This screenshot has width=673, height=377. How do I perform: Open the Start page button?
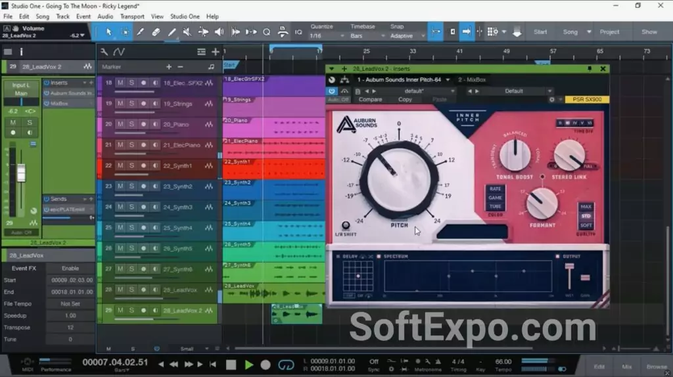tap(540, 32)
